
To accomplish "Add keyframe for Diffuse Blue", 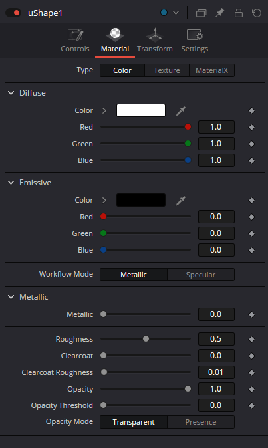I will [251, 160].
